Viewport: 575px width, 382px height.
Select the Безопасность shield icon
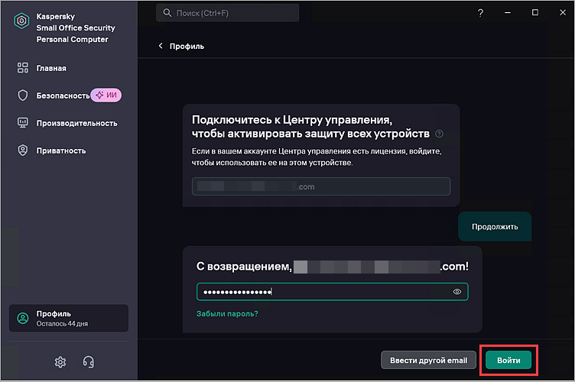click(23, 95)
